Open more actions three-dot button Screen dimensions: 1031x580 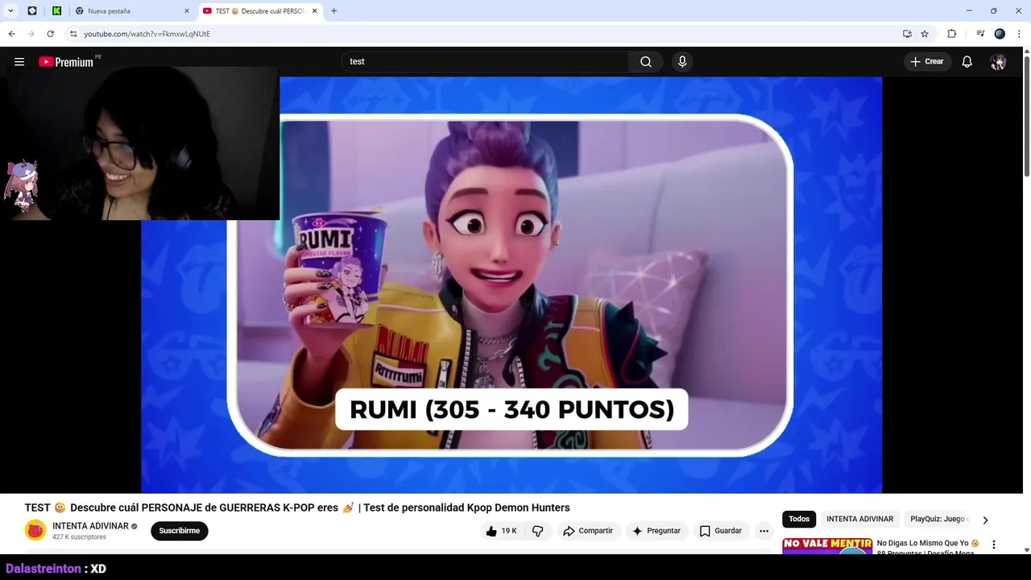[764, 531]
